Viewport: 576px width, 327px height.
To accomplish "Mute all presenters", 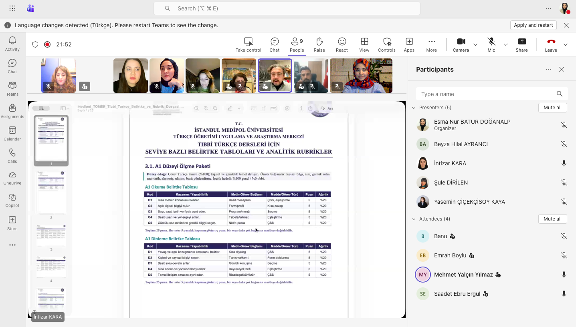I will point(552,108).
